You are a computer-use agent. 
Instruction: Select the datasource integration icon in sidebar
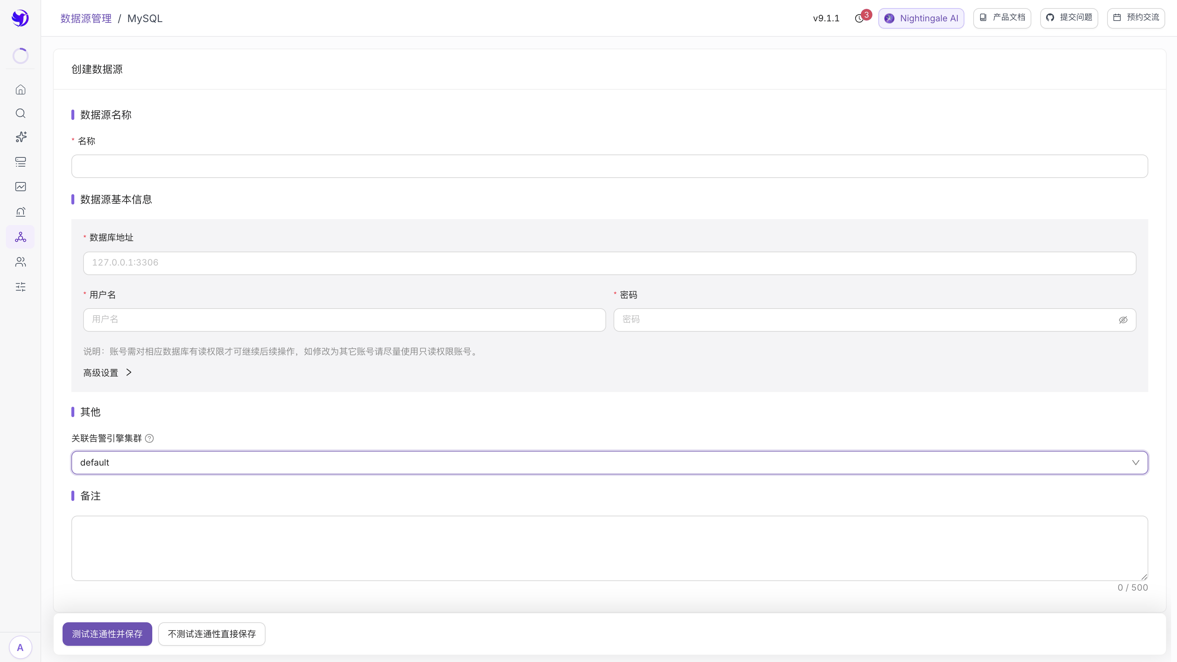coord(21,236)
